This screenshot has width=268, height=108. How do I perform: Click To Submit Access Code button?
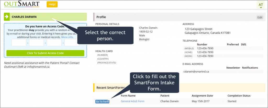(x=45, y=53)
